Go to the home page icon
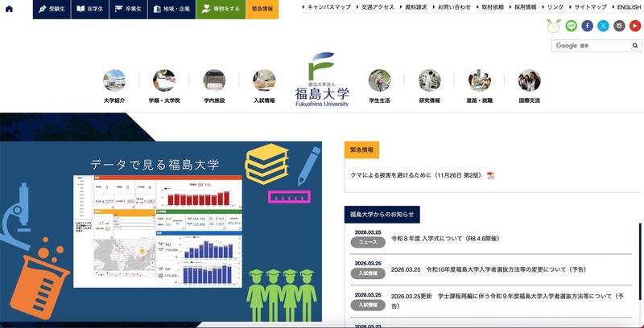644x328 pixels. point(9,9)
